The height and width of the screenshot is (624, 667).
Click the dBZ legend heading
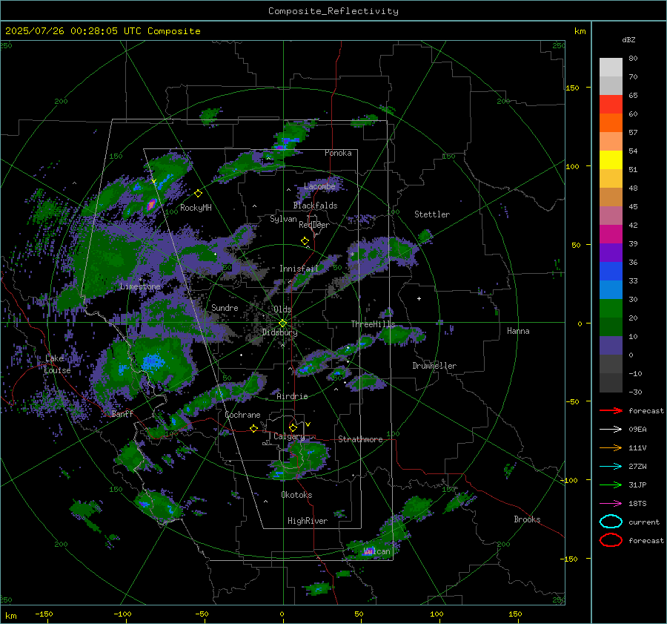point(628,39)
